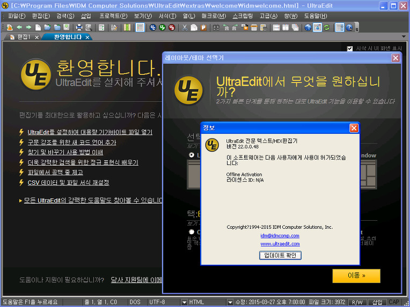Viewport: 410px width, 307px height.
Task: Click the tile windows vertically icon
Action: (x=286, y=27)
